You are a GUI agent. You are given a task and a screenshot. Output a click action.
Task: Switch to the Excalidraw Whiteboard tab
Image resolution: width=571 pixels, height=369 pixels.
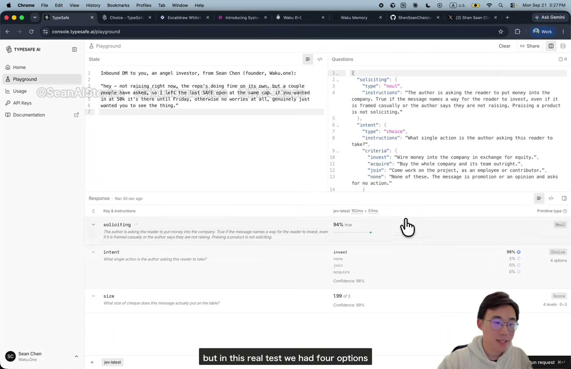pos(185,17)
